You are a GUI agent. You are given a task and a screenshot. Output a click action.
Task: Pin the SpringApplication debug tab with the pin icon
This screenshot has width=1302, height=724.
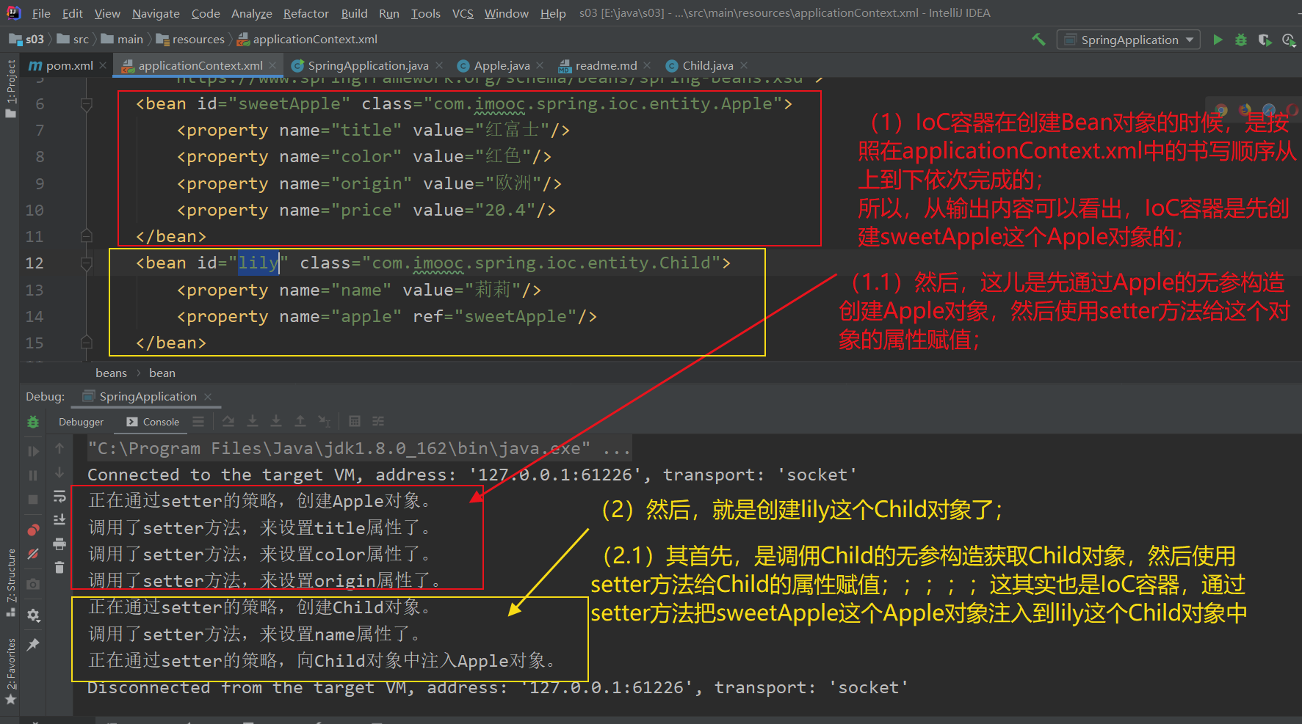[33, 643]
